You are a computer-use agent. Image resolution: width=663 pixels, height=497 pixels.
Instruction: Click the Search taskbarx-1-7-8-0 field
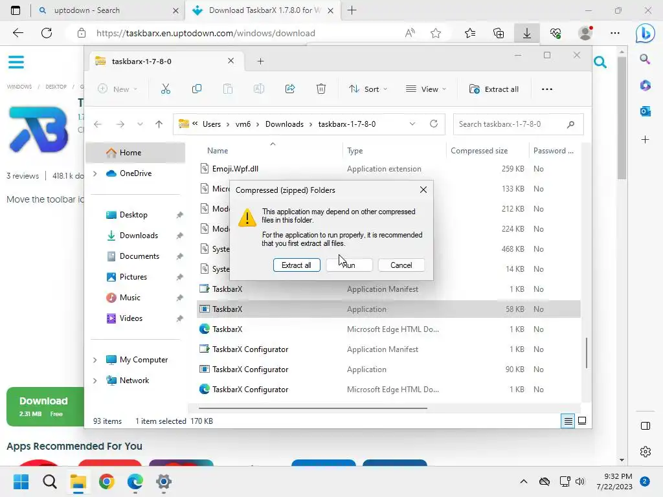pyautogui.click(x=518, y=124)
